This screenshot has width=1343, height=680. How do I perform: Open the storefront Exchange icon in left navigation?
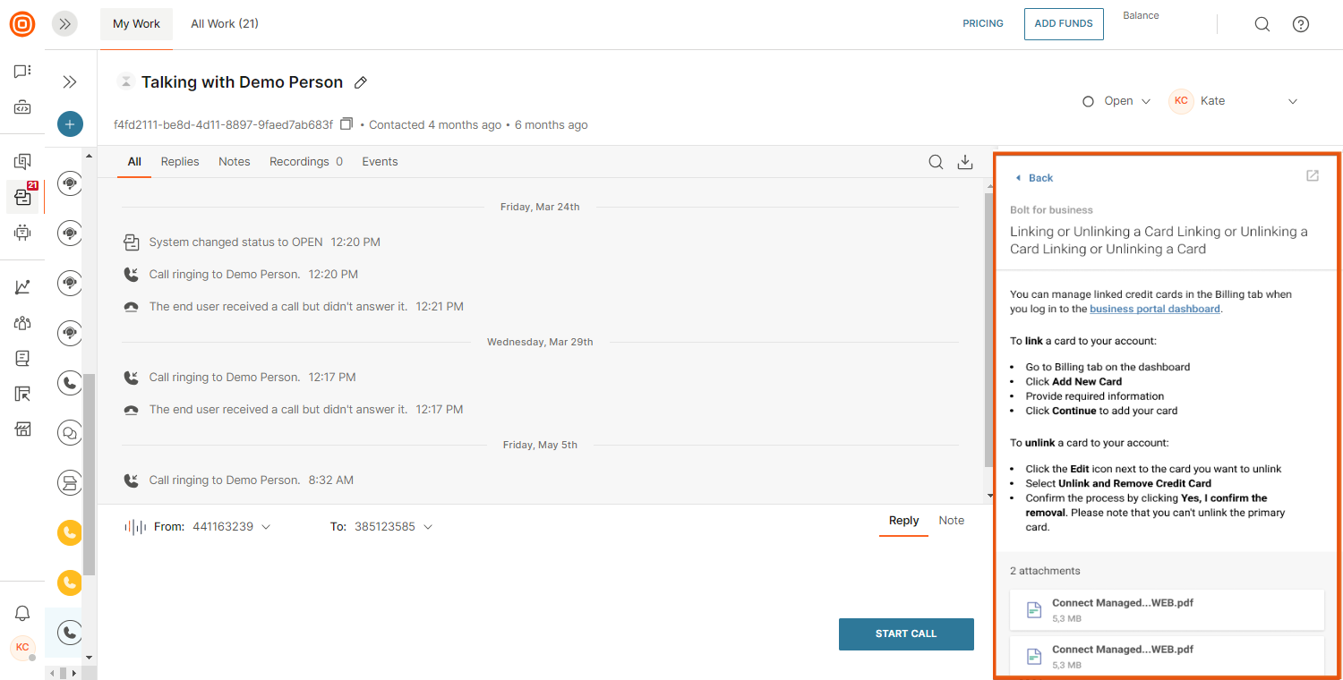point(22,429)
